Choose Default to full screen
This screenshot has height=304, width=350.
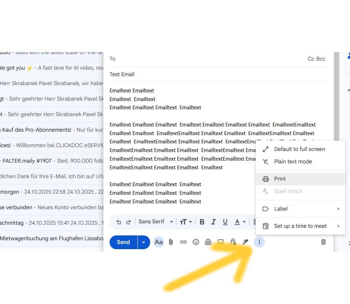coord(300,149)
